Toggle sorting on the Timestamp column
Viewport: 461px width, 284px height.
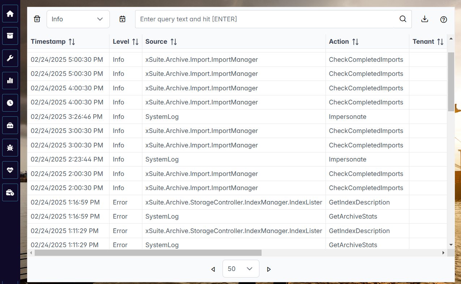point(71,42)
